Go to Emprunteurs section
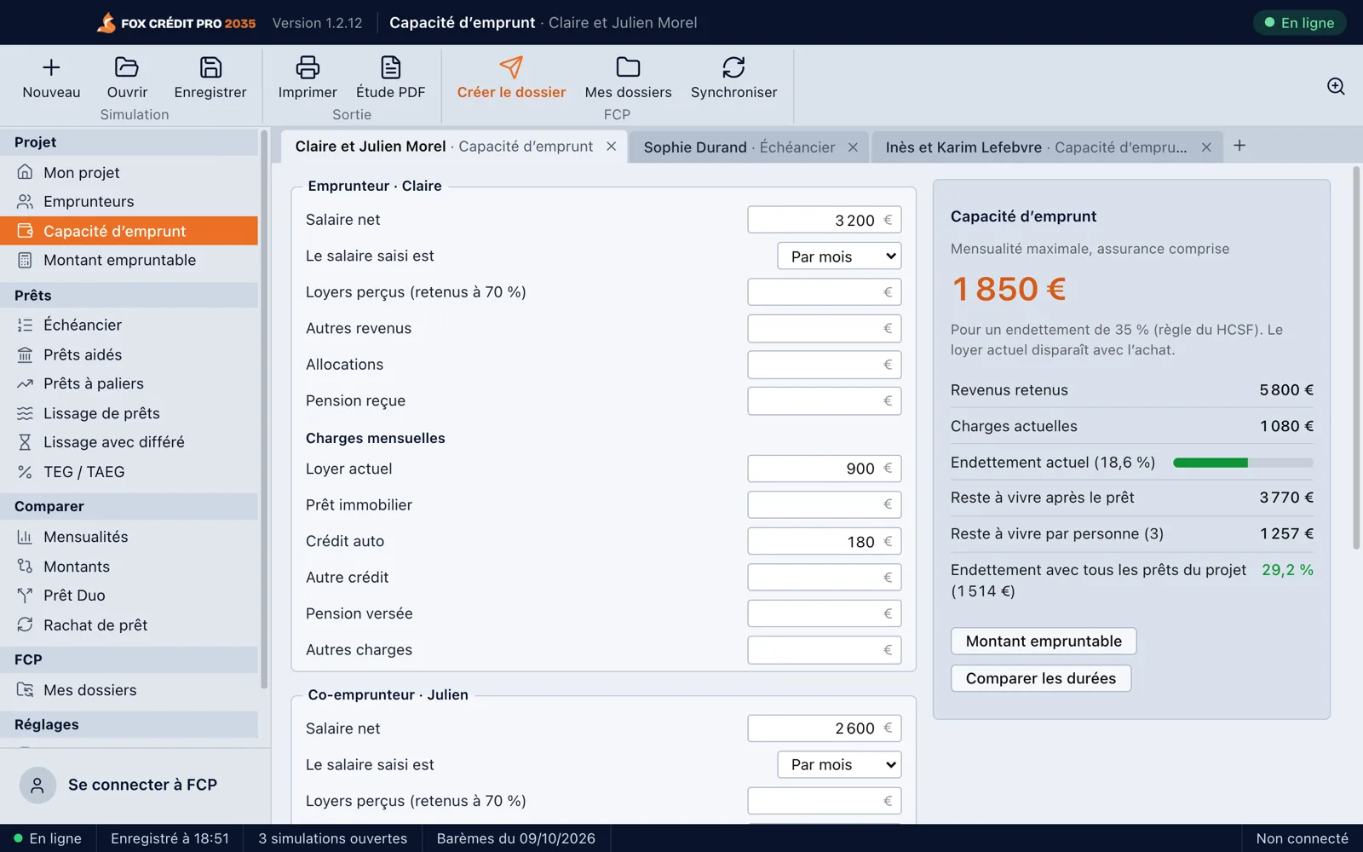Viewport: 1363px width, 852px height. (x=129, y=201)
